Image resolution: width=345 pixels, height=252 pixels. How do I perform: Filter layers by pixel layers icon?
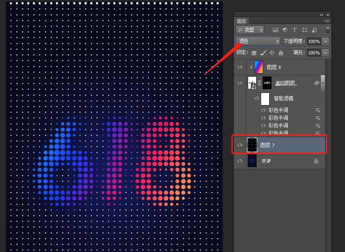pyautogui.click(x=275, y=30)
